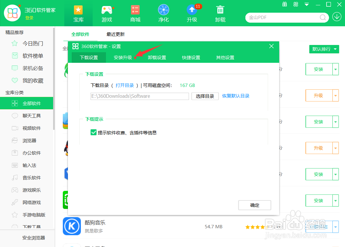Switch to 其他设置 tab in settings

click(x=225, y=57)
